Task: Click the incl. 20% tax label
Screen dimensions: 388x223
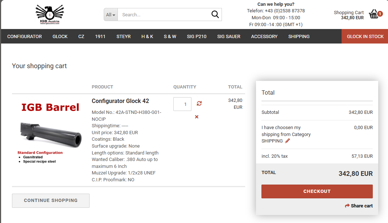Action: (x=275, y=156)
